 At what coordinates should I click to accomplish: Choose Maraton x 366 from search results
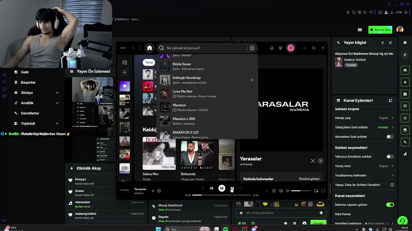point(207,121)
